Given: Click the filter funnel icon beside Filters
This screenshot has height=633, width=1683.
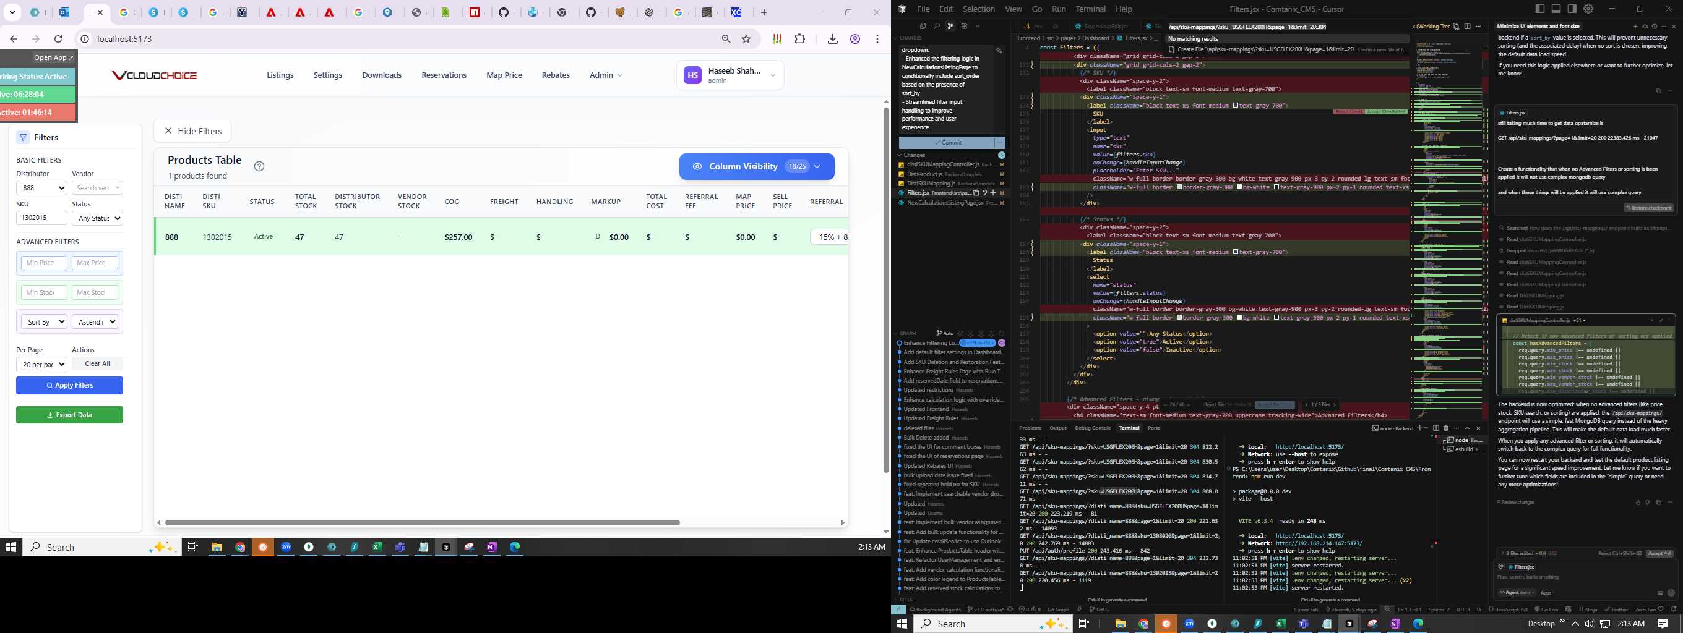Looking at the screenshot, I should [24, 138].
